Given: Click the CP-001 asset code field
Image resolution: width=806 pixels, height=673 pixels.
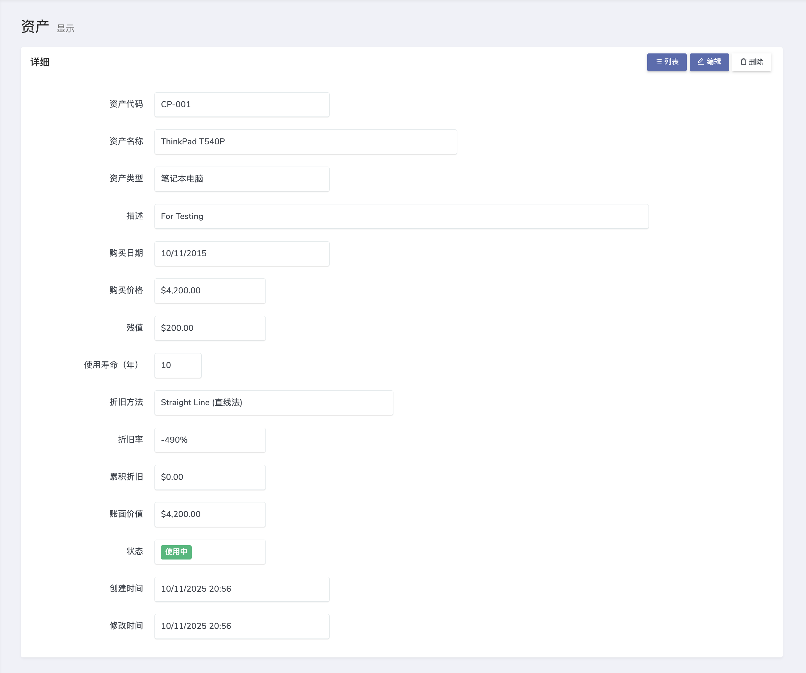Looking at the screenshot, I should (x=242, y=104).
